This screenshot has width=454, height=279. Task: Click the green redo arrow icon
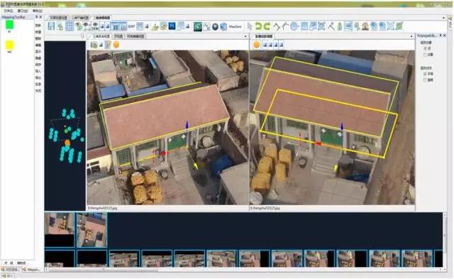pos(267,26)
